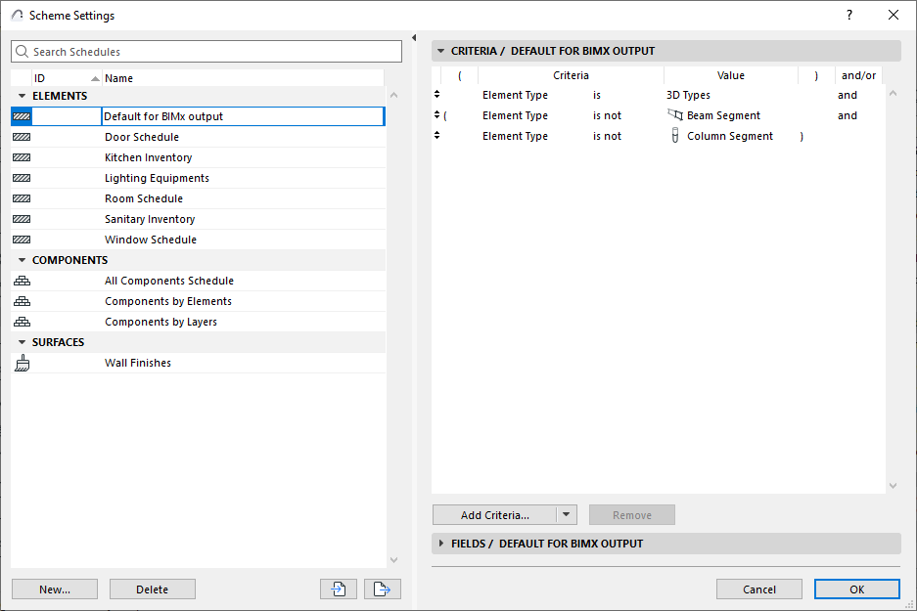Viewport: 917px width, 611px height.
Task: Click the 'and' cell in Beam Segment row
Action: (x=848, y=115)
